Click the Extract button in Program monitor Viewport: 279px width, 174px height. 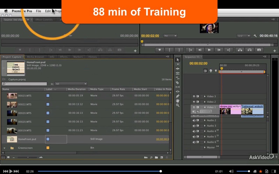249,50
